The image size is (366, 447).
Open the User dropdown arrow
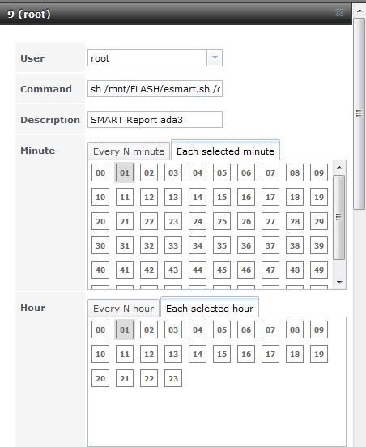215,58
